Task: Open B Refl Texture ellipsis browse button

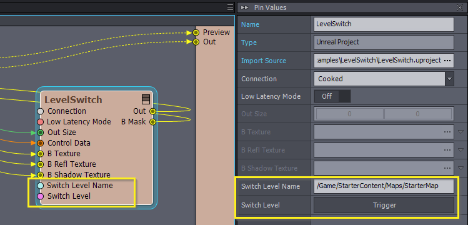Action: point(447,150)
